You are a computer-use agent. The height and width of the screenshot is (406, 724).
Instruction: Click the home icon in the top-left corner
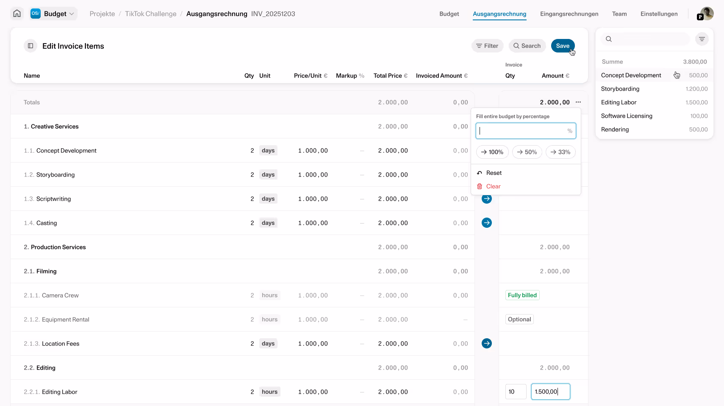click(17, 13)
